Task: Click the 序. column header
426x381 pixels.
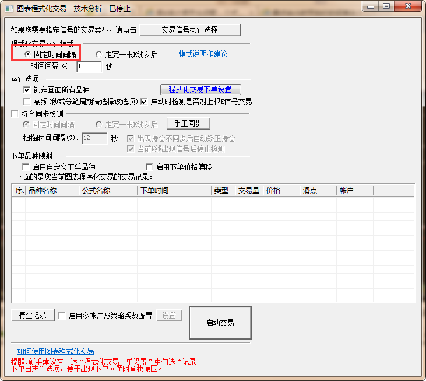Action: tap(19, 191)
